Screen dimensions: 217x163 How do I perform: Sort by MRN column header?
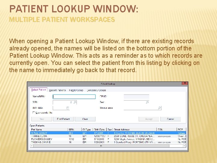tap(75, 129)
